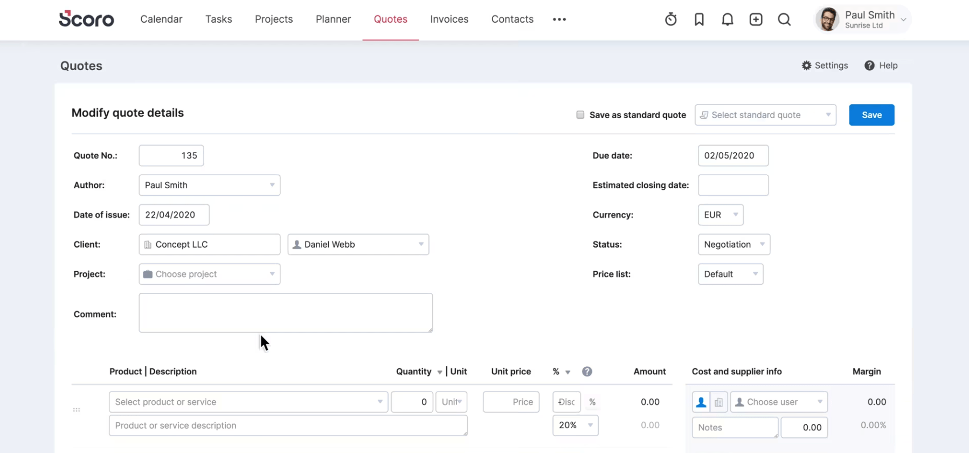The height and width of the screenshot is (453, 969).
Task: Switch to the Planner tab
Action: coord(333,19)
